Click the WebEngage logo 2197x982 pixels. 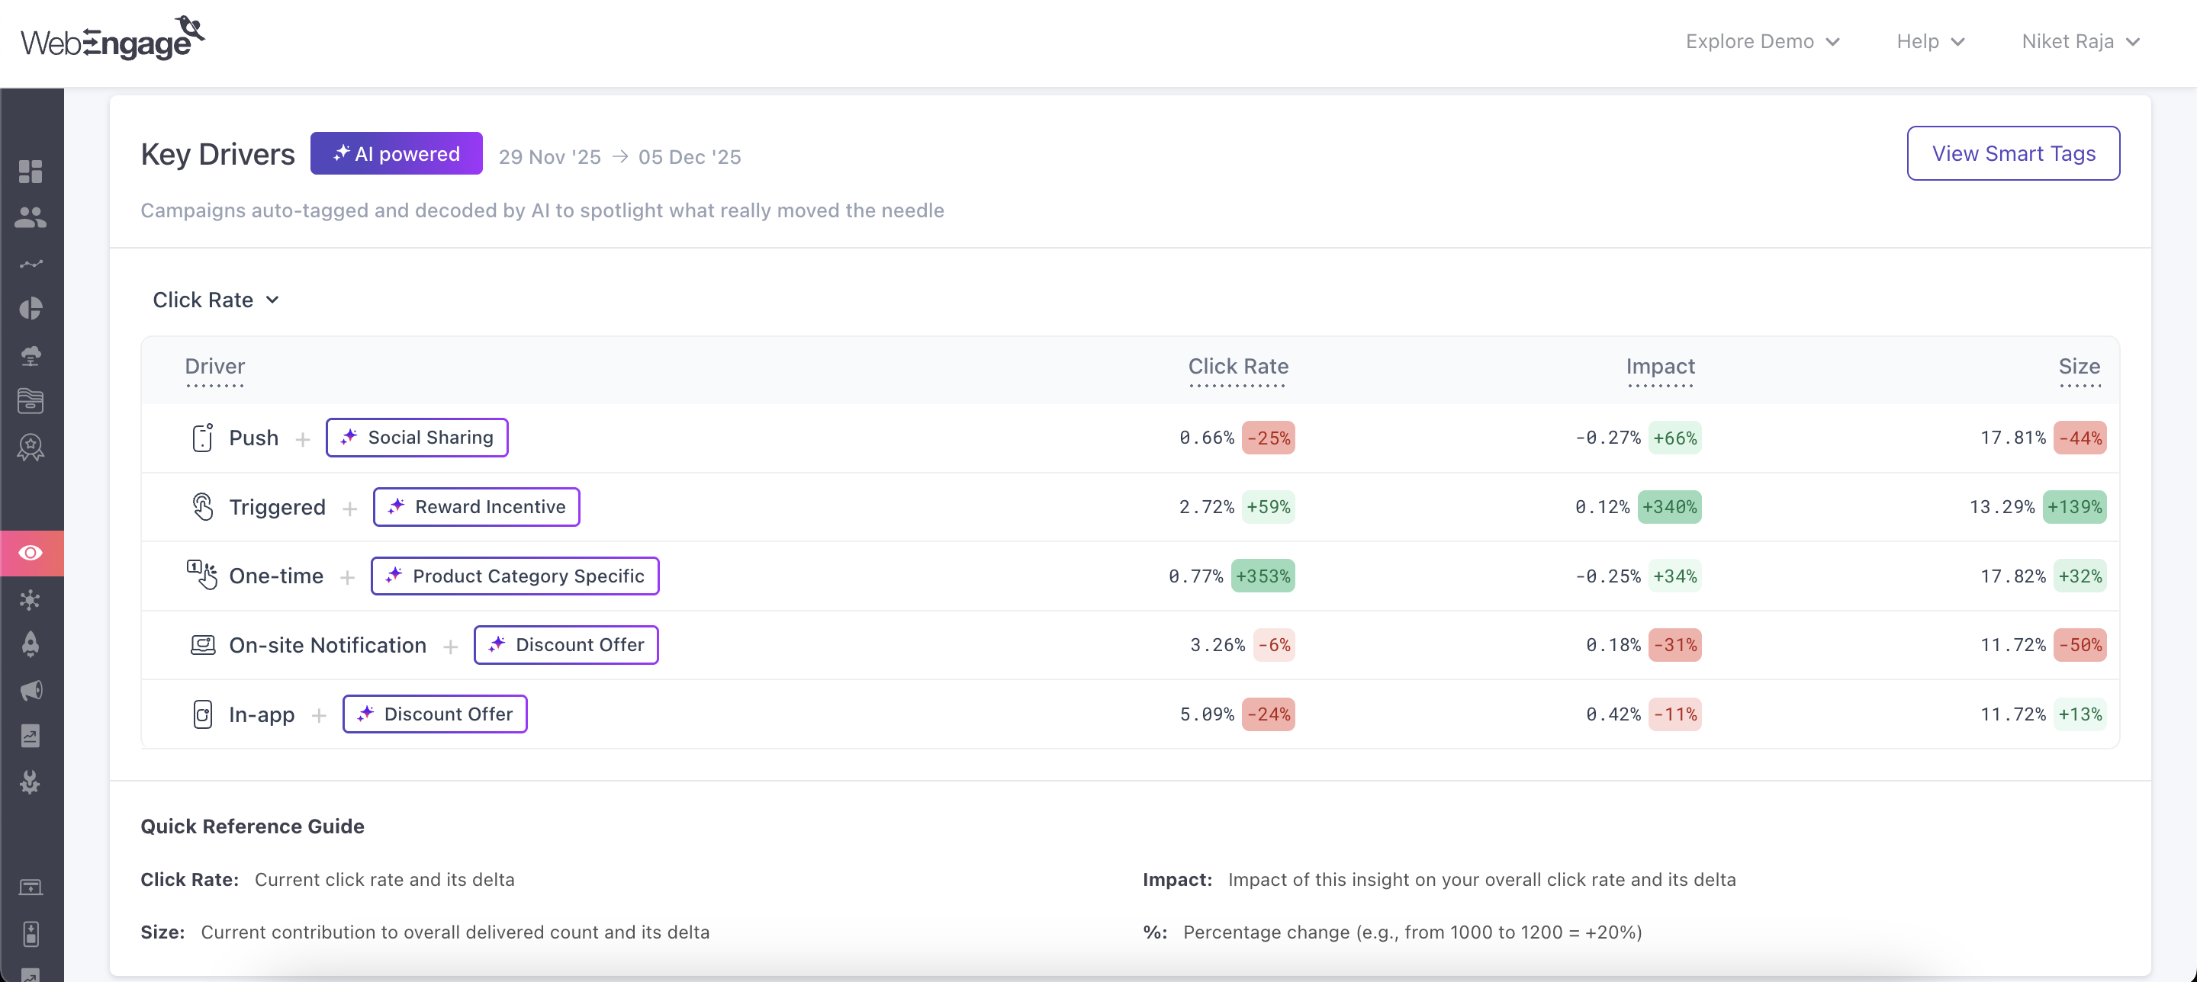click(113, 39)
